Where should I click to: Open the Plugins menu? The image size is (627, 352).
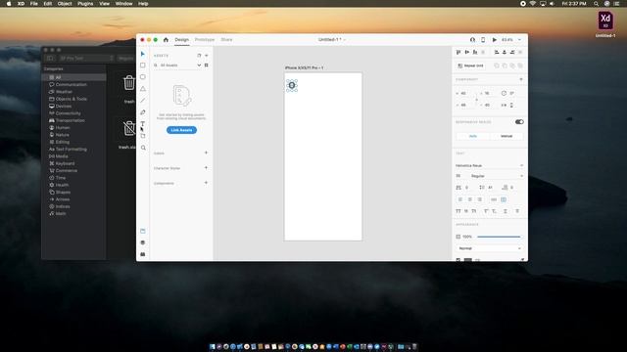[x=85, y=4]
